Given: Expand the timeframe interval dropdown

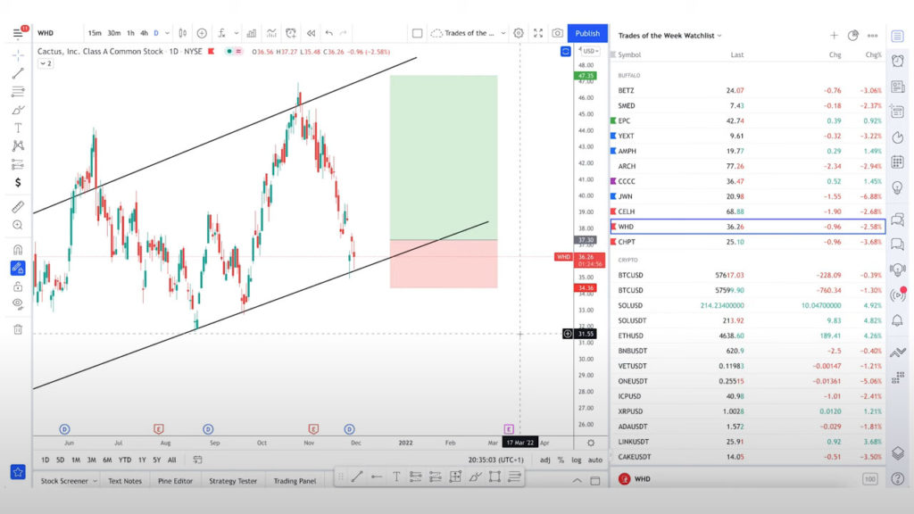Looking at the screenshot, I should (167, 33).
